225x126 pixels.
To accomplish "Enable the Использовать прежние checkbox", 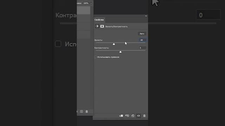I will (95, 57).
